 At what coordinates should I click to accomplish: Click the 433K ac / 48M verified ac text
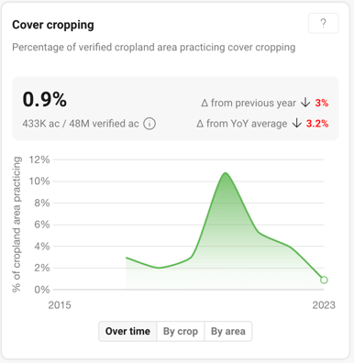pos(81,124)
